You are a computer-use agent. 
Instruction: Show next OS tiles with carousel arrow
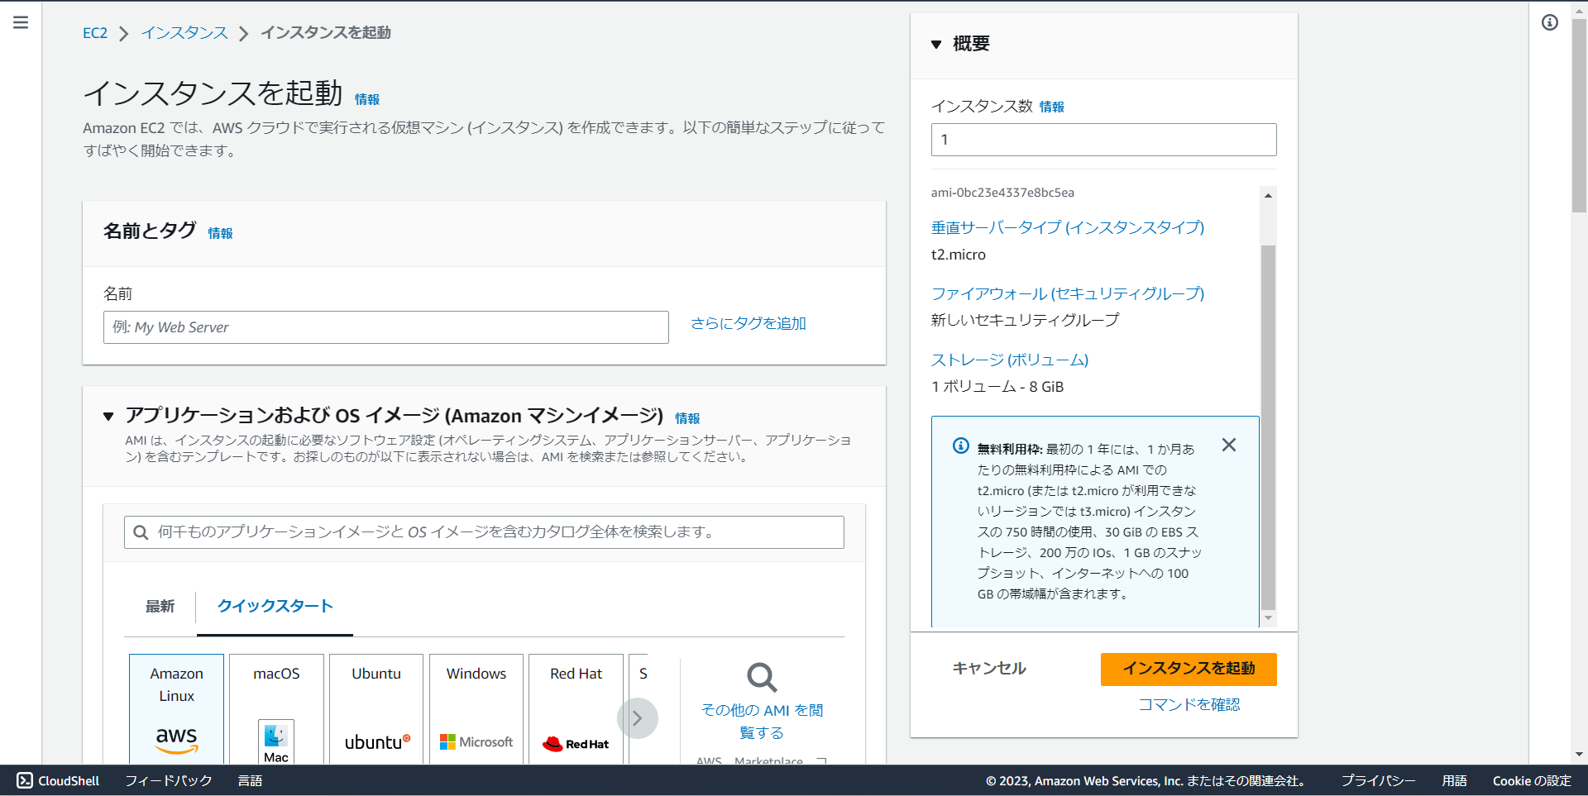tap(637, 718)
